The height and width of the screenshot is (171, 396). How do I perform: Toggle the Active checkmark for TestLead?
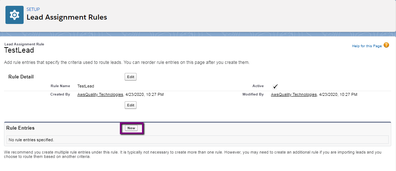pyautogui.click(x=275, y=86)
